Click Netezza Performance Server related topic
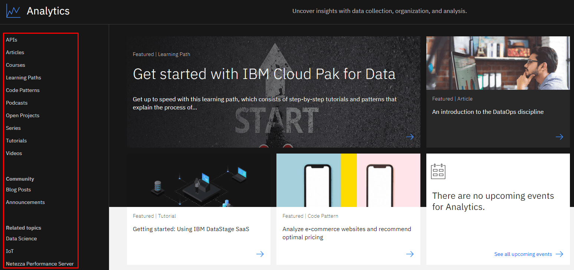Image resolution: width=574 pixels, height=270 pixels. pos(40,264)
